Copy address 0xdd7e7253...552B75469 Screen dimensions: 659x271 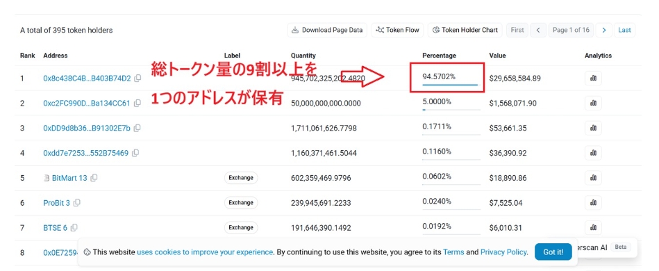click(x=135, y=153)
